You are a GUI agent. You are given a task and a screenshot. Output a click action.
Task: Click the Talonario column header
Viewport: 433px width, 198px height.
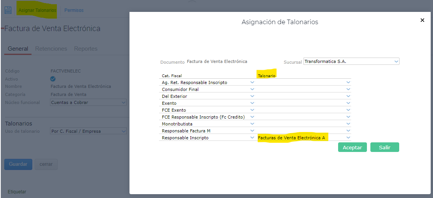pyautogui.click(x=267, y=76)
